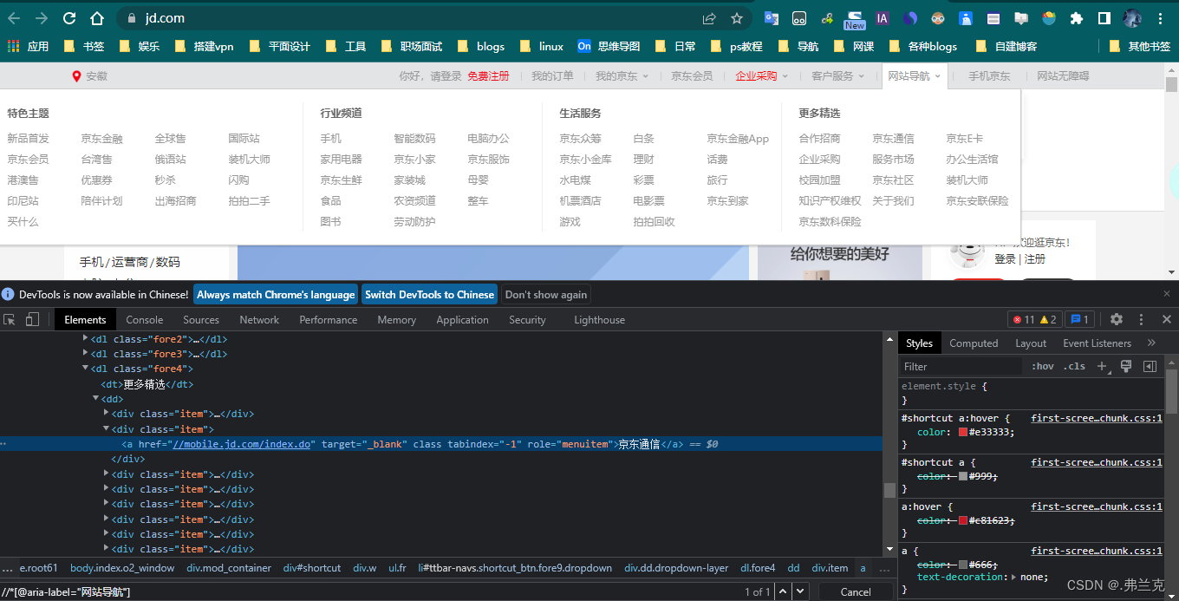This screenshot has height=601, width=1179.
Task: Open DevTools customize three-dot menu
Action: point(1142,320)
